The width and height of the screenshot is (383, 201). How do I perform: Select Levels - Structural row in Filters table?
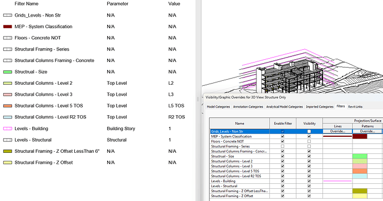pos(240,186)
